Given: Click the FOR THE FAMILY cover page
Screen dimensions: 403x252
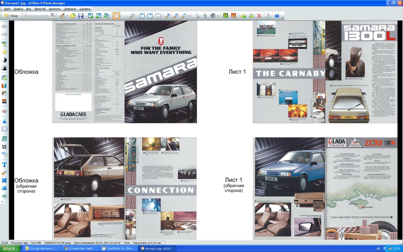Looking at the screenshot, I should pyautogui.click(x=161, y=72).
